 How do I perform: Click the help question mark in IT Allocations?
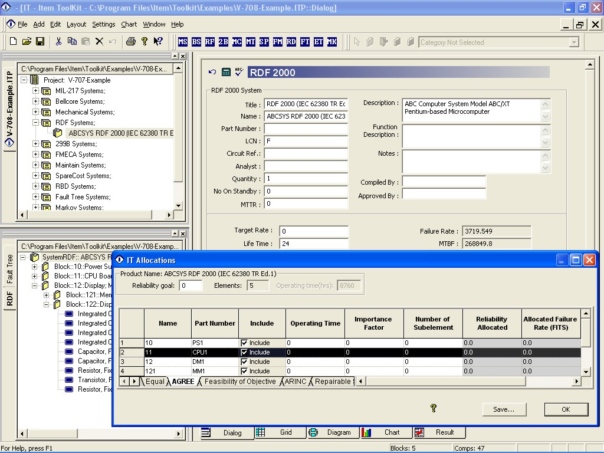coord(434,408)
